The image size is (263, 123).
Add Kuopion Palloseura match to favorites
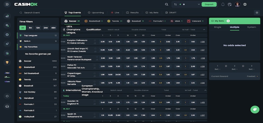(x=95, y=40)
